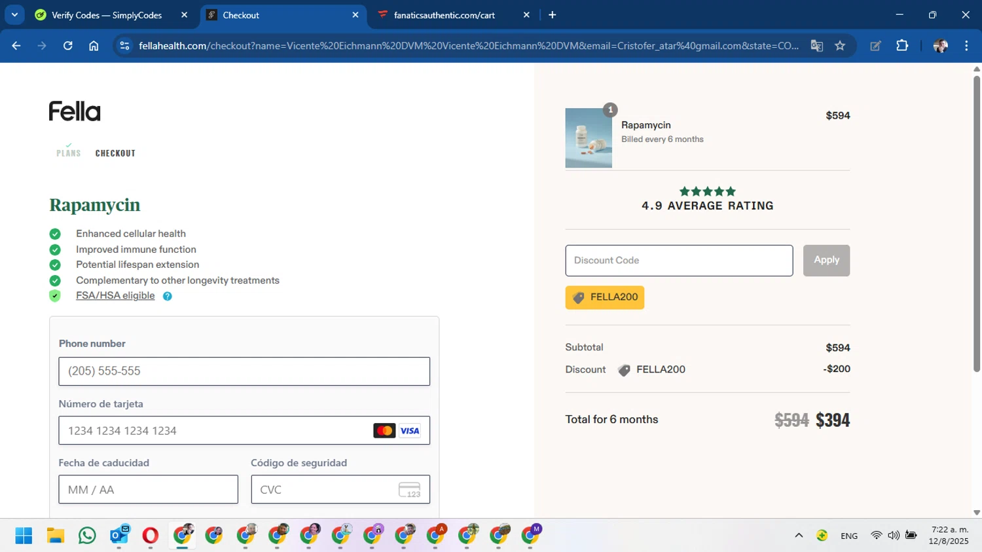Click the FELLA200 coupon badge
Image resolution: width=982 pixels, height=552 pixels.
click(x=605, y=297)
